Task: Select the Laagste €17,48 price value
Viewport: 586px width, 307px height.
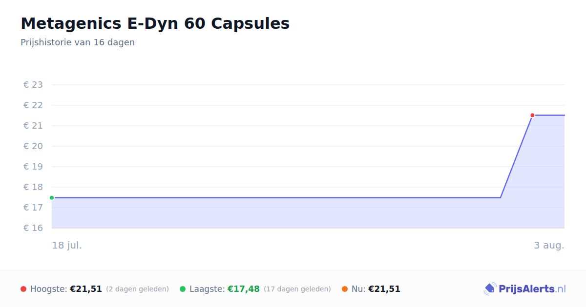Action: click(x=244, y=289)
